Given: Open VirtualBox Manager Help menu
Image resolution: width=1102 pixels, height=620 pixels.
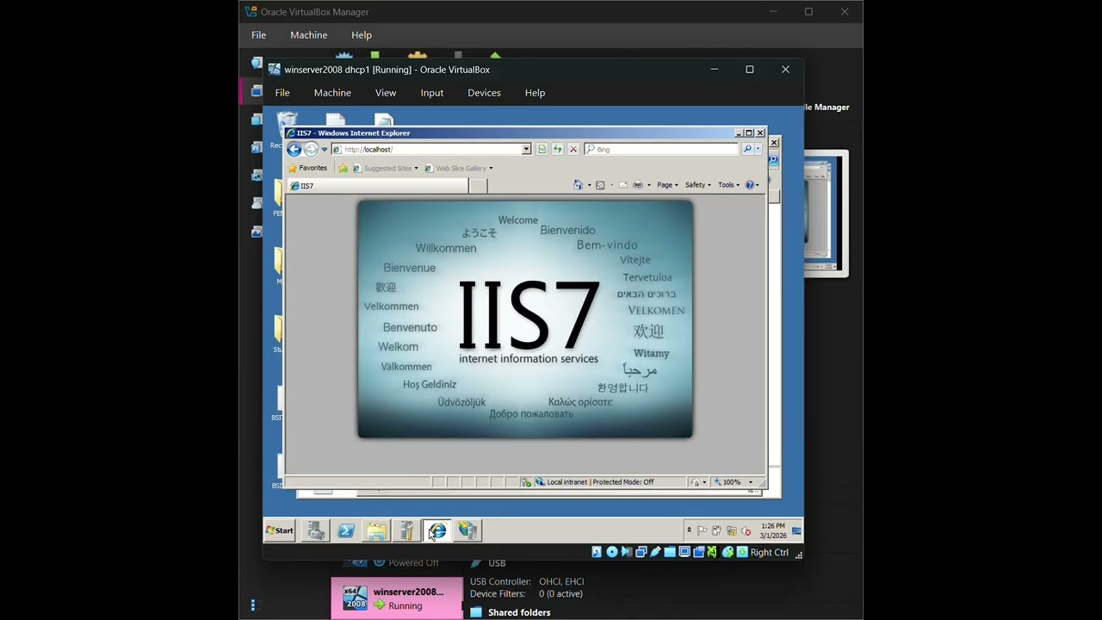Looking at the screenshot, I should pos(362,35).
